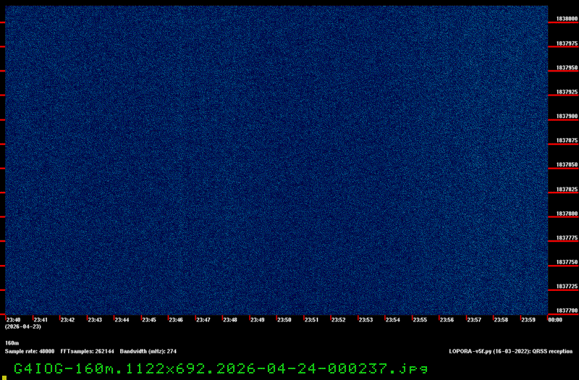Click the 23:40 time label
The image size is (579, 380).
13,319
